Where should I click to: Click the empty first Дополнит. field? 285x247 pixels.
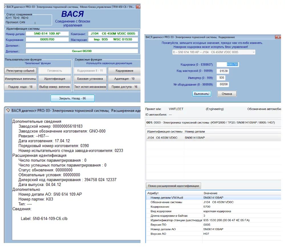(82, 45)
